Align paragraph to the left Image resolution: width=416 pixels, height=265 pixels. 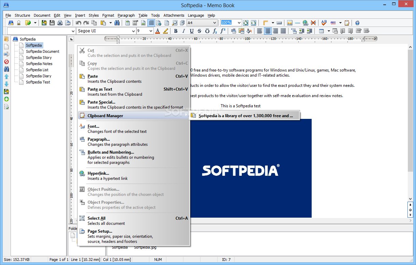click(260, 31)
